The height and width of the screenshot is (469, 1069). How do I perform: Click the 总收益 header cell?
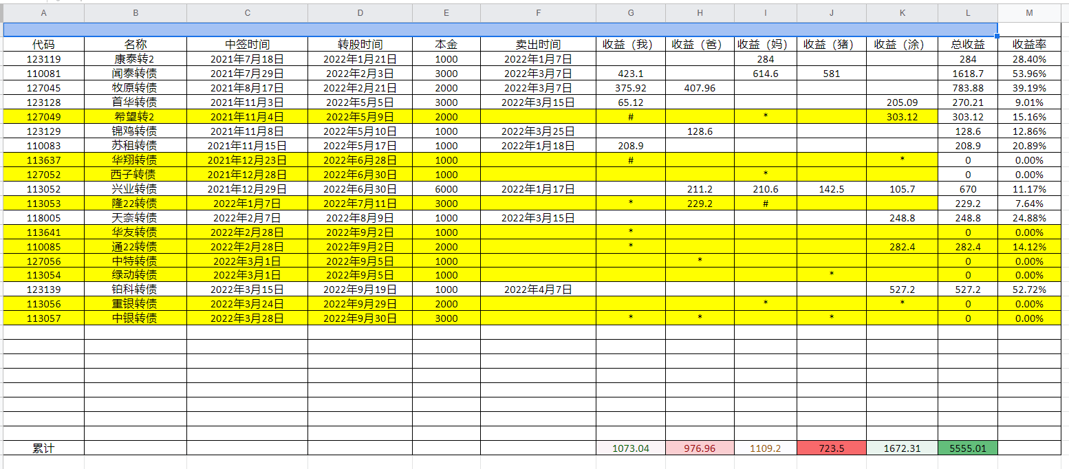click(x=968, y=45)
